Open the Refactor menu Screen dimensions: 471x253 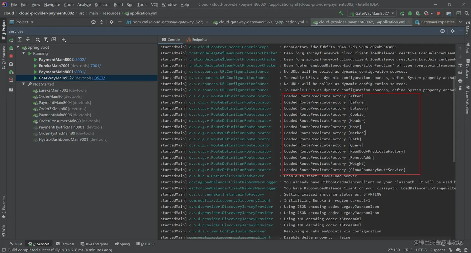point(102,5)
